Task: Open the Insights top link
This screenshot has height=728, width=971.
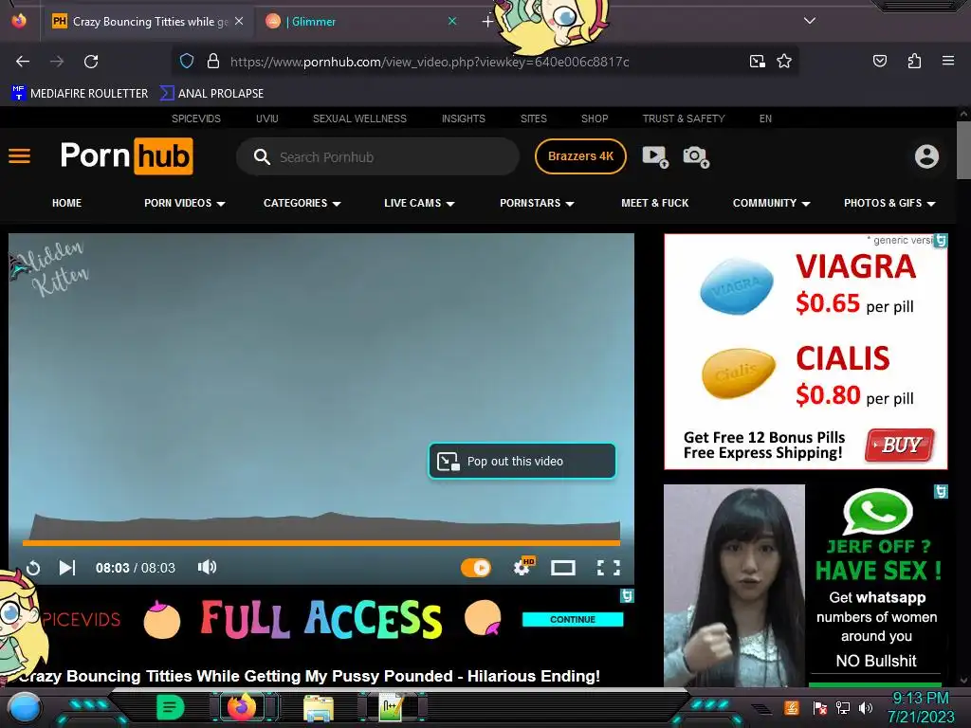Action: 463,118
